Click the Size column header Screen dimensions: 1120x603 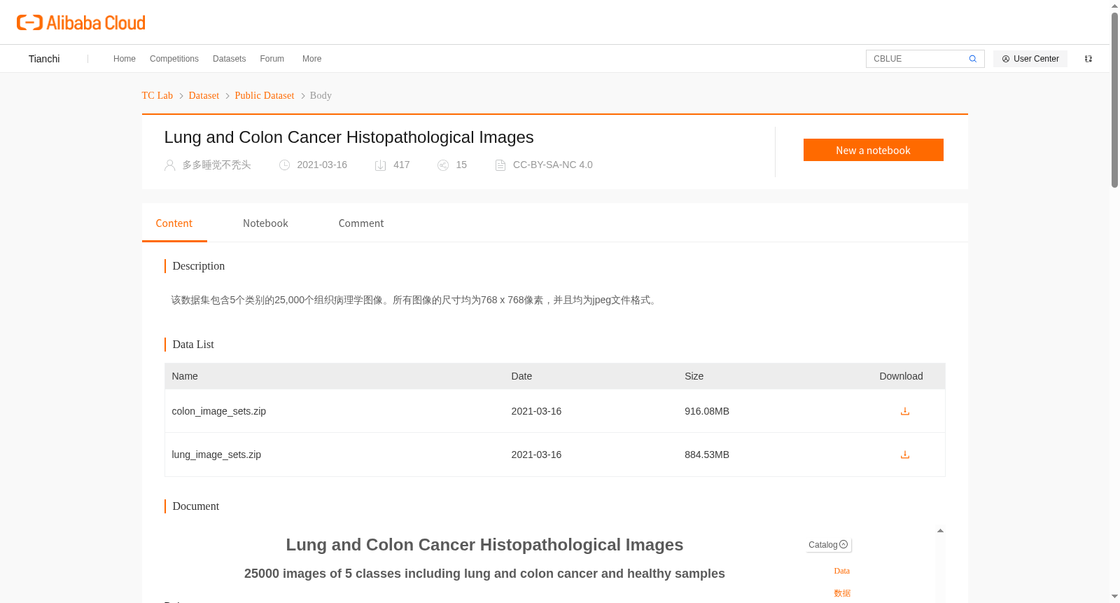pyautogui.click(x=694, y=376)
